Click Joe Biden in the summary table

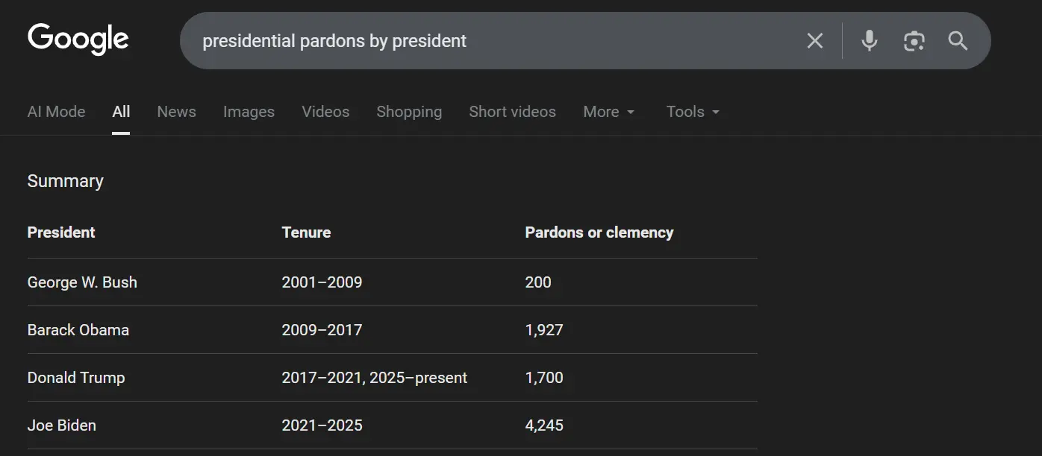[x=62, y=425]
